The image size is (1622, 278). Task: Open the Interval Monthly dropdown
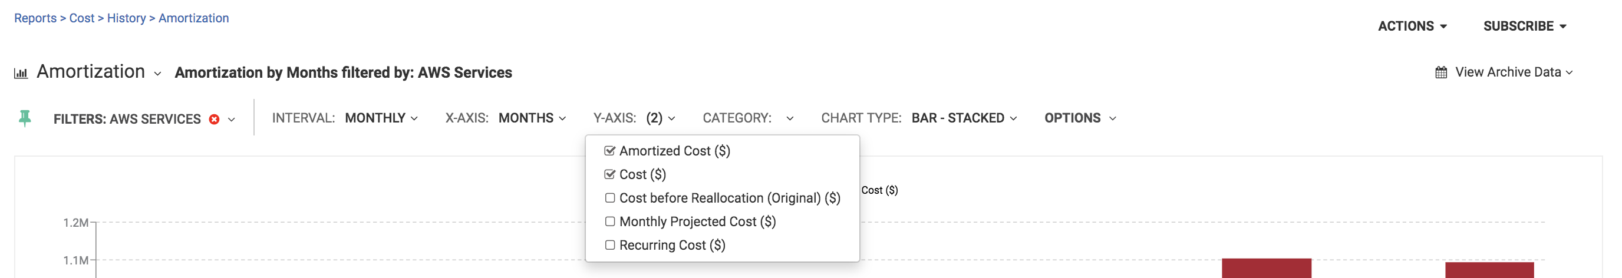(x=381, y=118)
